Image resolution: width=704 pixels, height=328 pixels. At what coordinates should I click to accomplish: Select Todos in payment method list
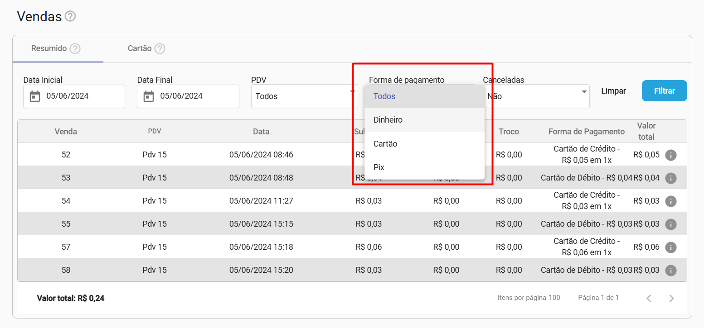[424, 96]
